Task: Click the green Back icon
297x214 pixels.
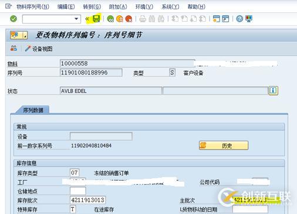Action: (x=110, y=19)
